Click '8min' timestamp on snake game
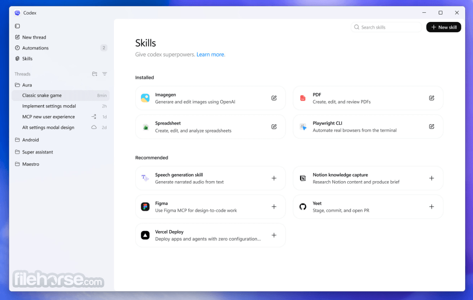Viewport: 473px width, 300px height. pos(102,95)
